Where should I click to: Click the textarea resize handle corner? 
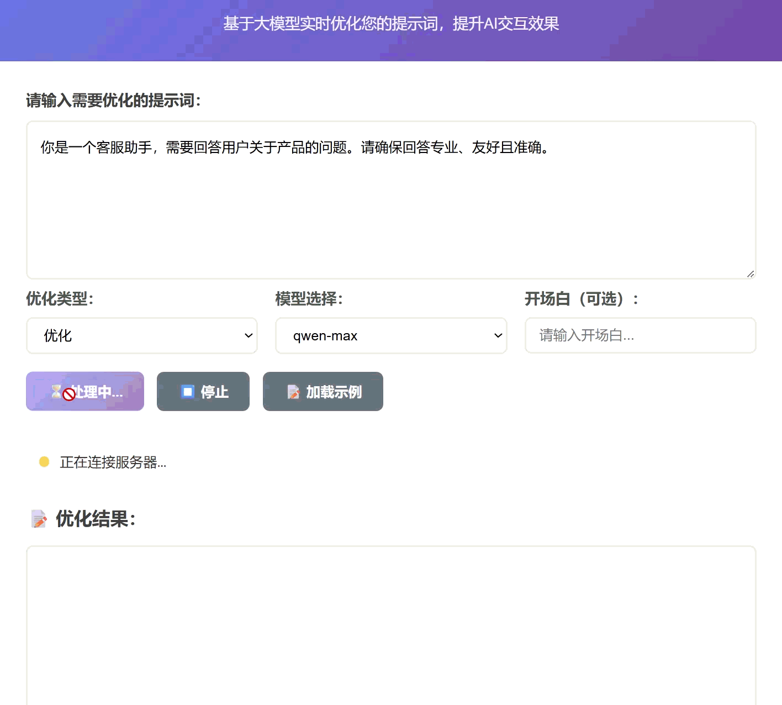[x=751, y=273]
